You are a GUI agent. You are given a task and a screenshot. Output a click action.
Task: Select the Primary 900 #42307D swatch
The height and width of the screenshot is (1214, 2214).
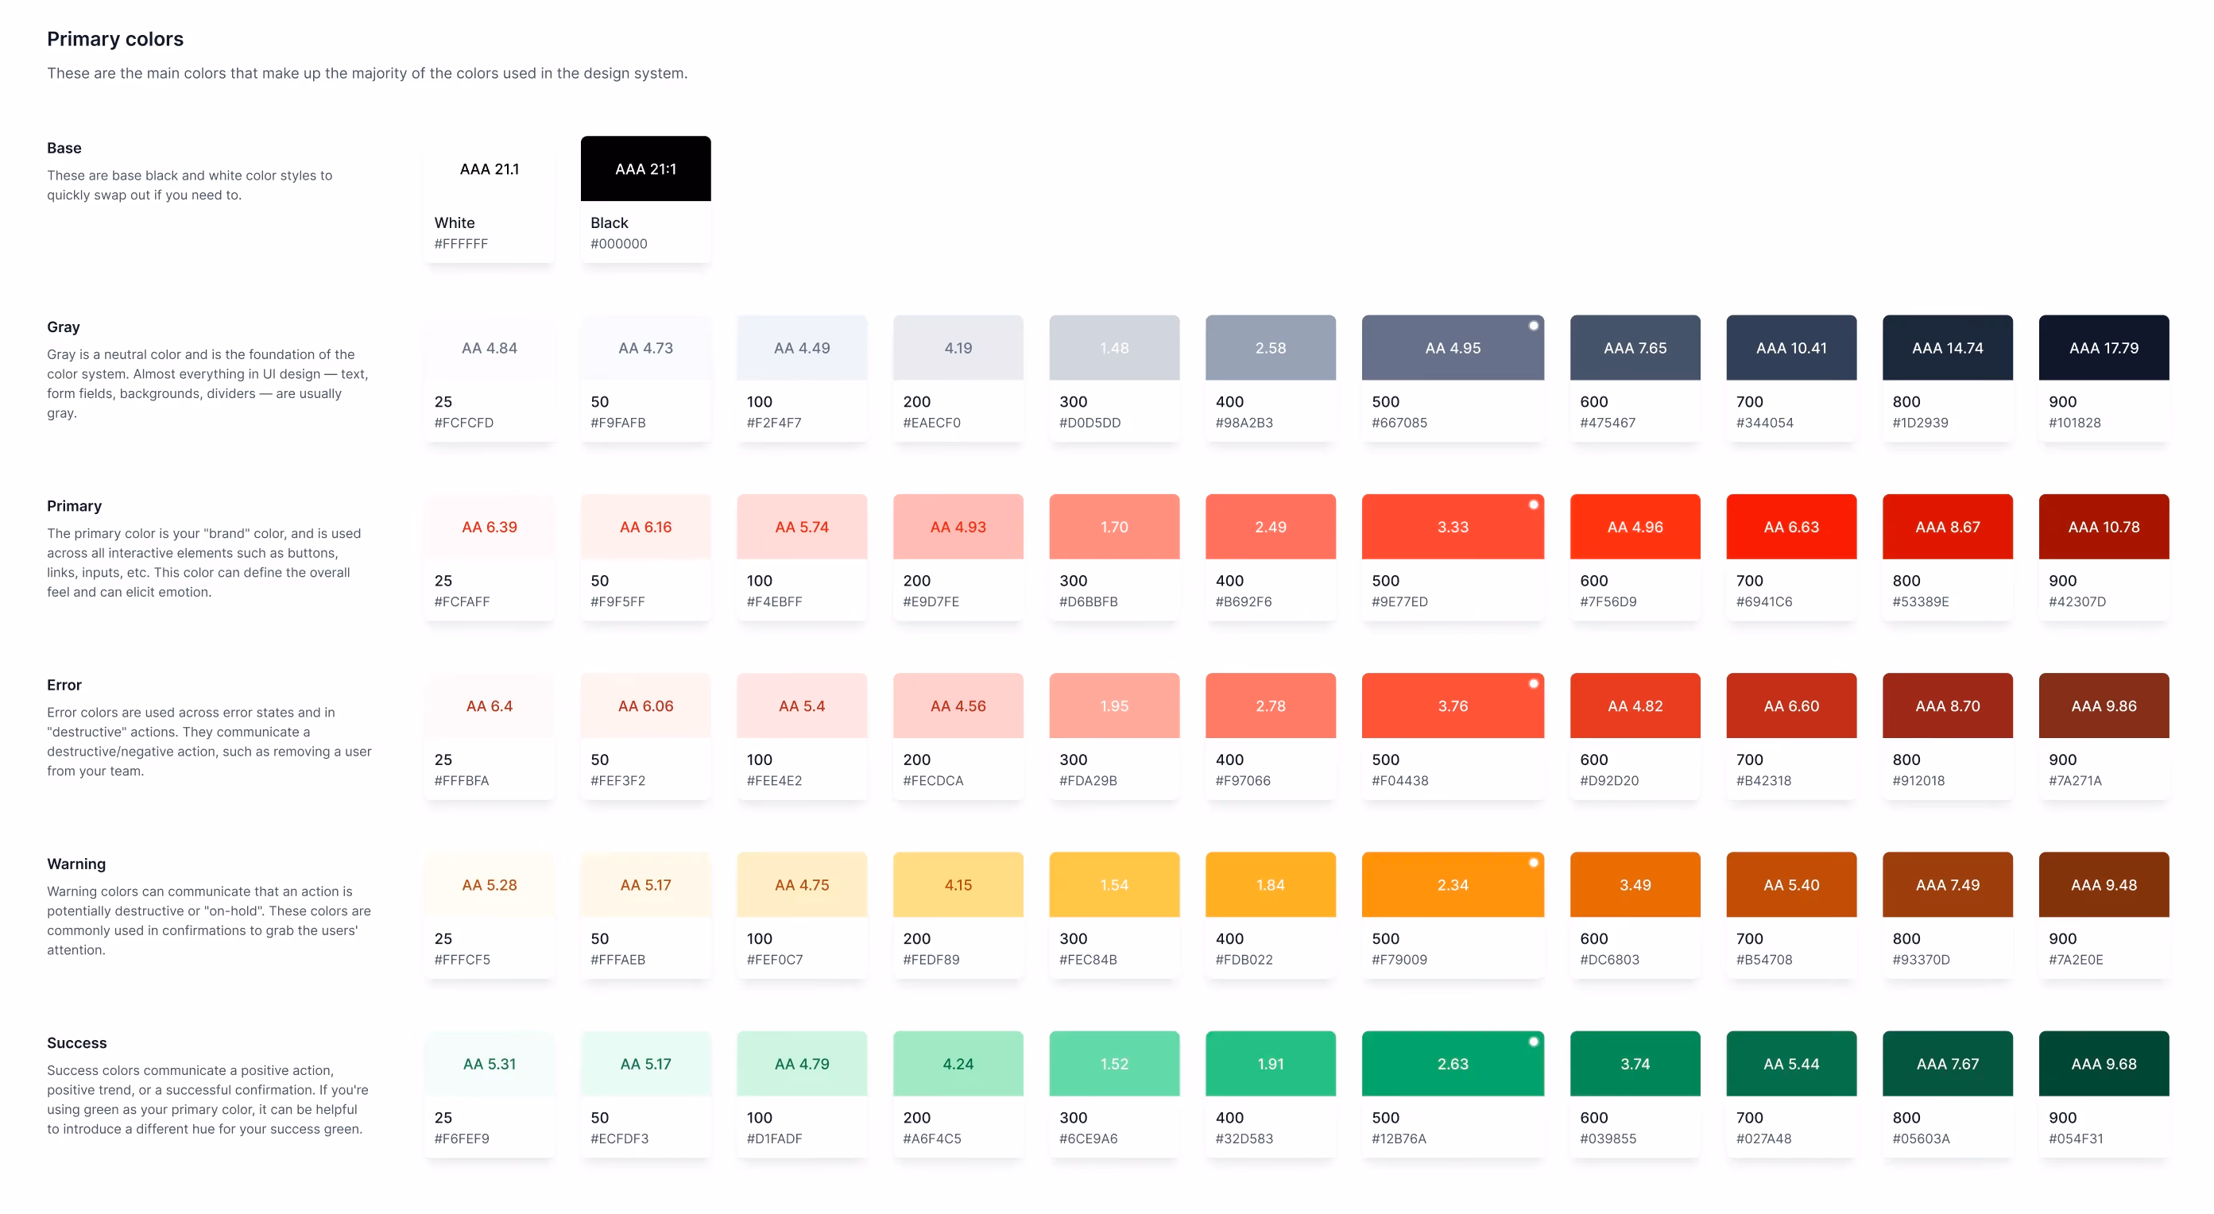coord(2104,526)
